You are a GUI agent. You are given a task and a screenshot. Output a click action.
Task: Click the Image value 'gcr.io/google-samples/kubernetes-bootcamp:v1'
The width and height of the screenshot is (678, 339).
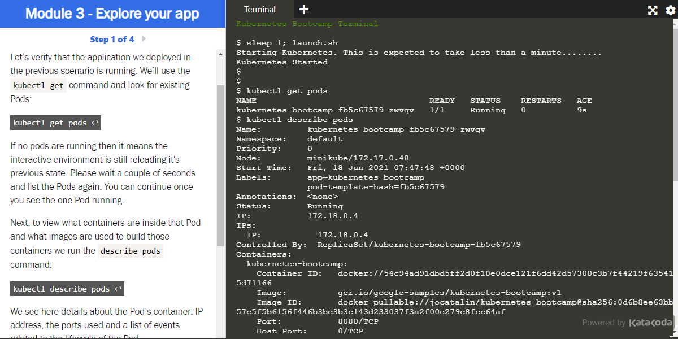(450, 293)
